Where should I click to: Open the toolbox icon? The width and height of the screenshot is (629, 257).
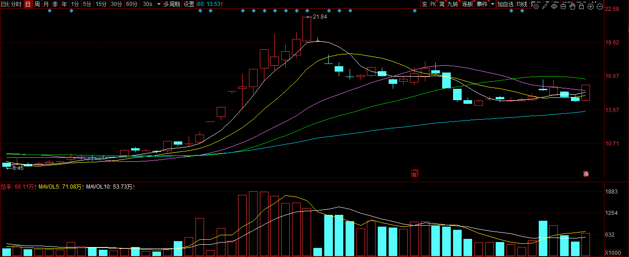(x=563, y=6)
